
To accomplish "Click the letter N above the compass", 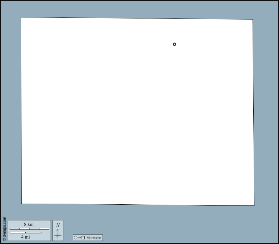I will coord(58,225).
